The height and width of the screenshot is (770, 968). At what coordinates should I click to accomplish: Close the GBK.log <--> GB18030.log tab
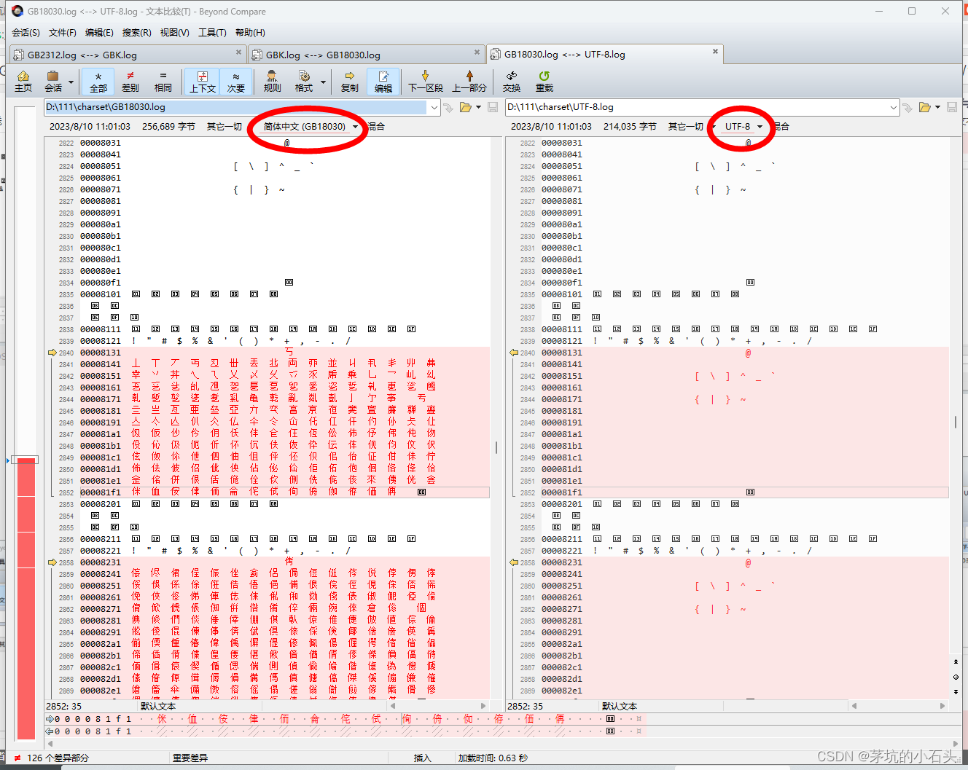(477, 52)
